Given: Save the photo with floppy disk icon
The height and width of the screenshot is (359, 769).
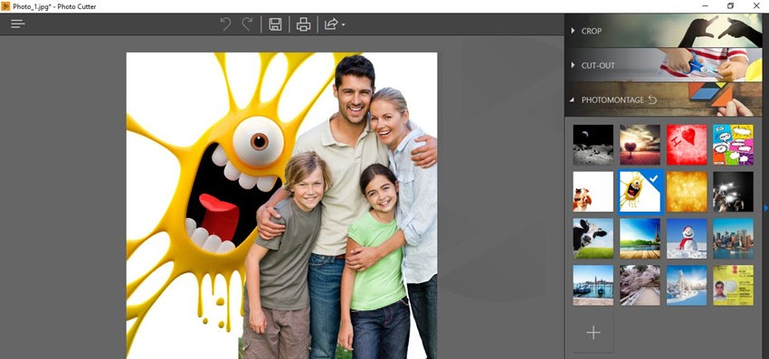Looking at the screenshot, I should [x=275, y=24].
